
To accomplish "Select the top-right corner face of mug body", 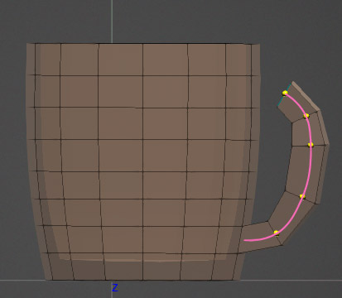I will 238,60.
